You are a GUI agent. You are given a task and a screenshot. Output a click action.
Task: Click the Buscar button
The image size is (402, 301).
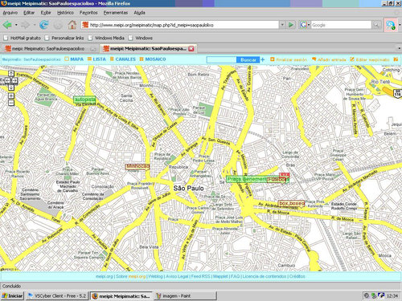[248, 59]
